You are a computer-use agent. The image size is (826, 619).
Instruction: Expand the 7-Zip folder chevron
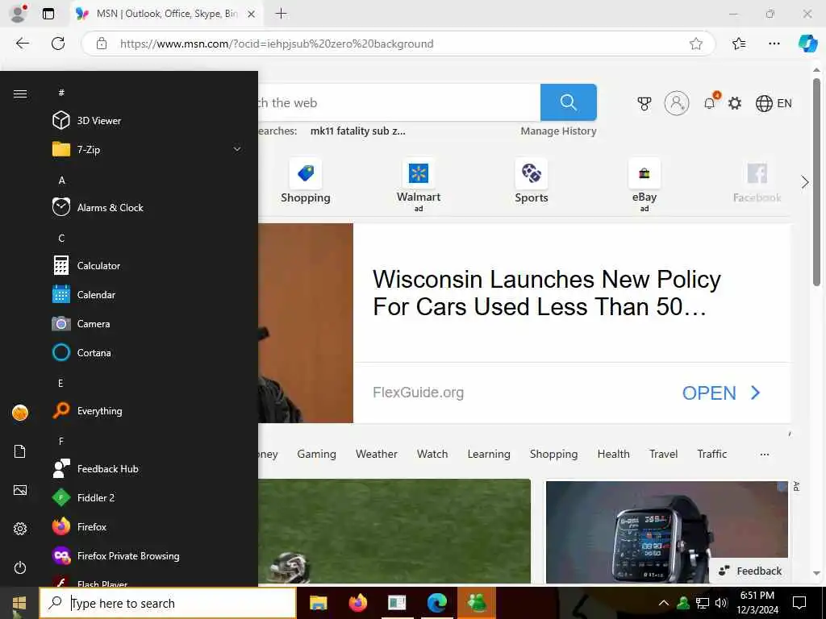pos(237,149)
